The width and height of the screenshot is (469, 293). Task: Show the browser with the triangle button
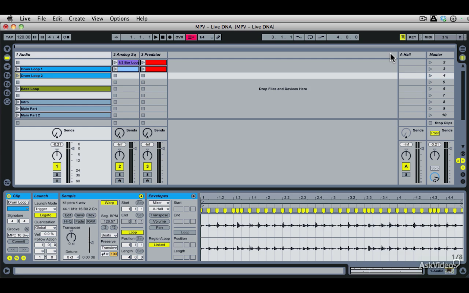tap(7, 49)
